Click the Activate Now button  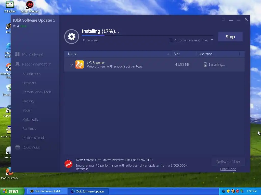tap(228, 162)
